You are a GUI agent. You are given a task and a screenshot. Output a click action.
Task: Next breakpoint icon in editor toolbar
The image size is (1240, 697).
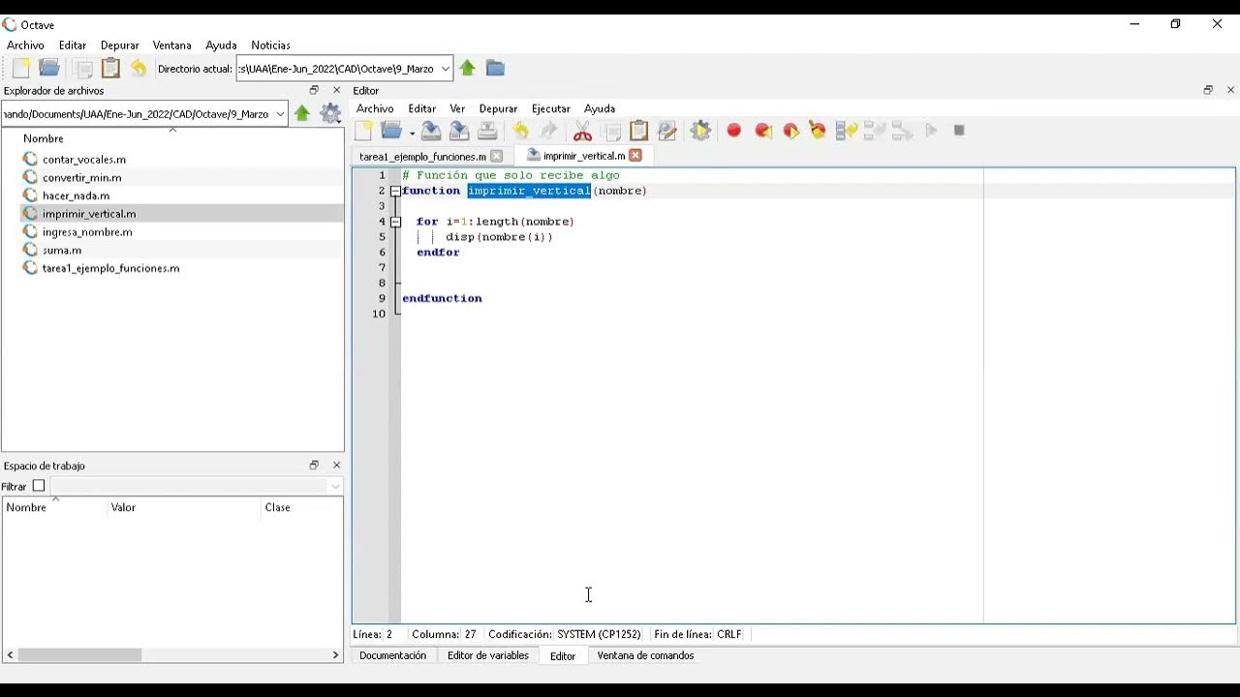790,131
